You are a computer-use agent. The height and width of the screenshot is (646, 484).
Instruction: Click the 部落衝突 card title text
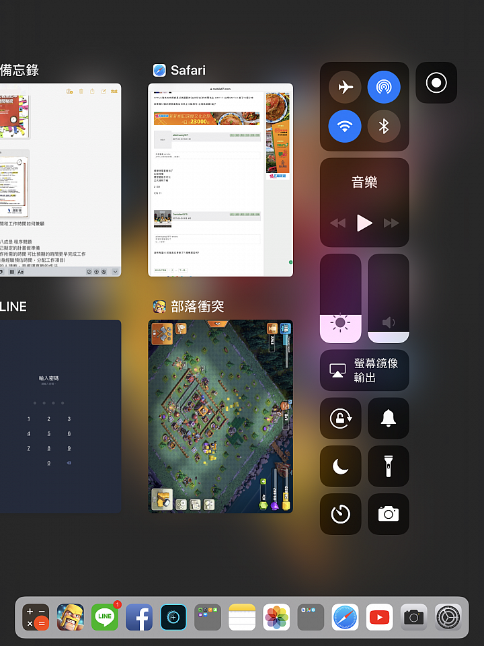click(198, 307)
